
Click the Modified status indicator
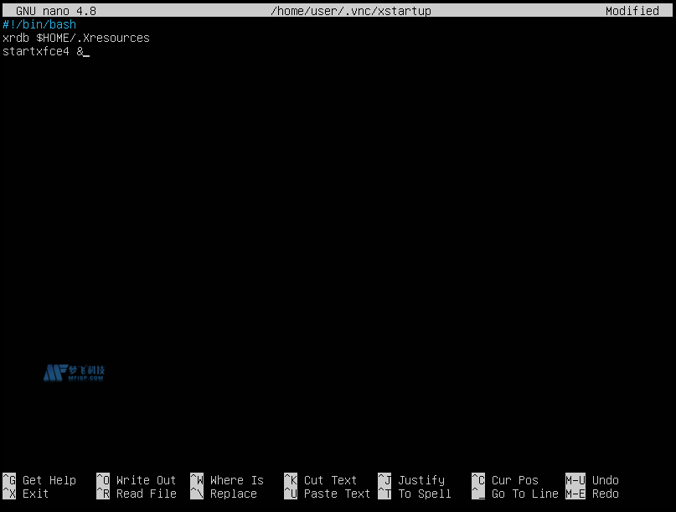coord(632,11)
